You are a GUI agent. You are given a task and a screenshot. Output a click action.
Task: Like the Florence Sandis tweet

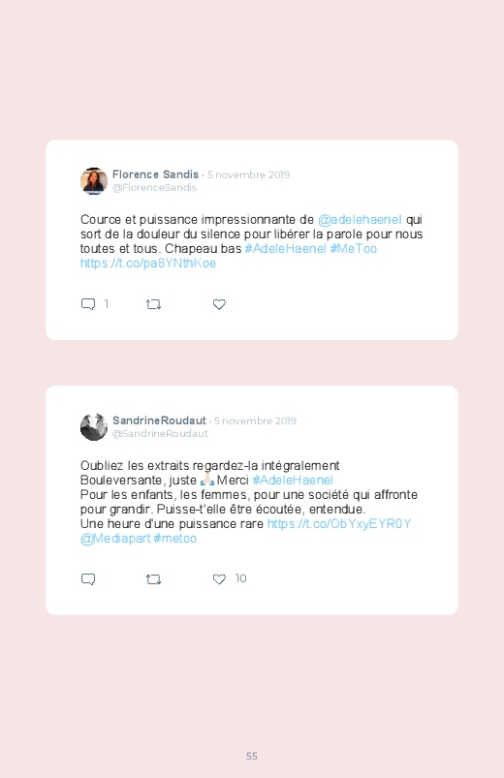point(219,304)
